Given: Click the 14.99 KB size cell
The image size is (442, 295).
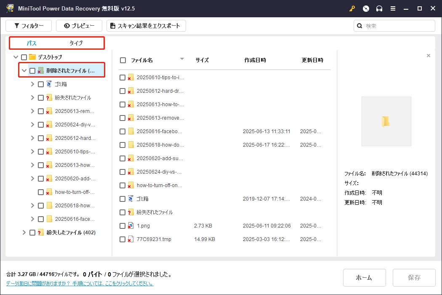Looking at the screenshot, I should point(205,239).
